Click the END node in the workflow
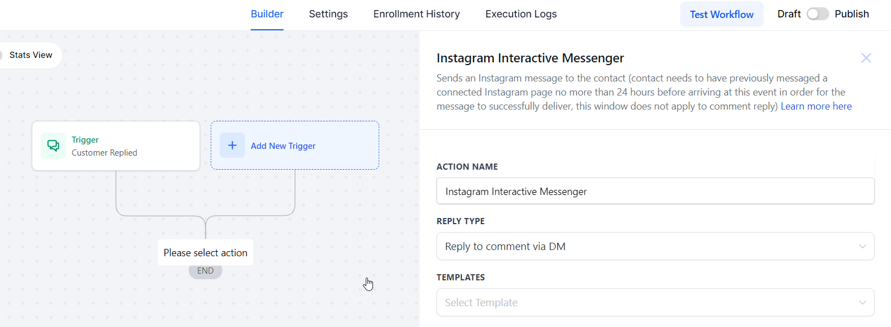Viewport: 891px width, 327px height. click(x=205, y=270)
